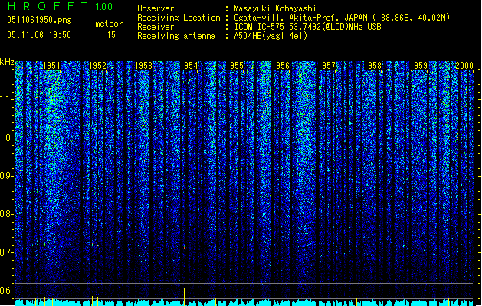Click the 0.6 kHz axis tick label
The image size is (482, 306).
click(x=6, y=291)
